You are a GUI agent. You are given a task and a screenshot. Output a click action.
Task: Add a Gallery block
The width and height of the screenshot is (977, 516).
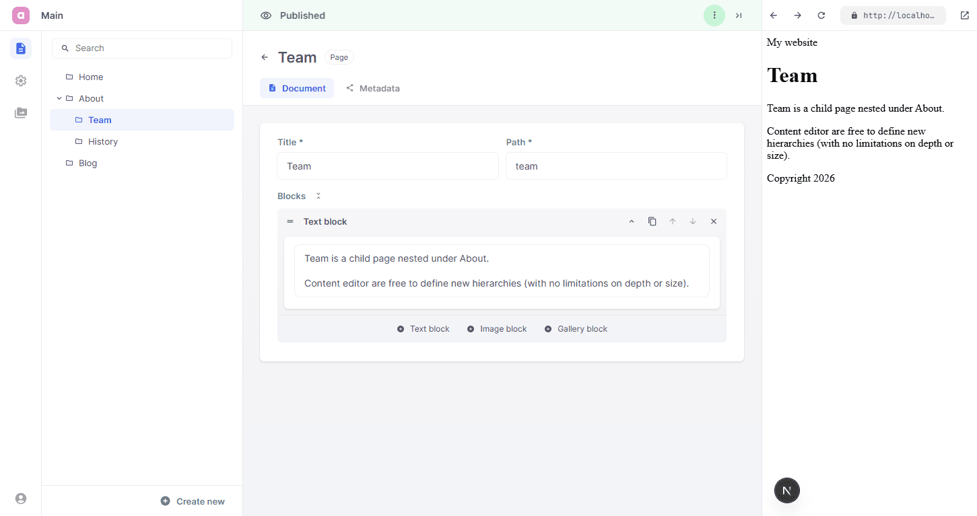pos(576,329)
